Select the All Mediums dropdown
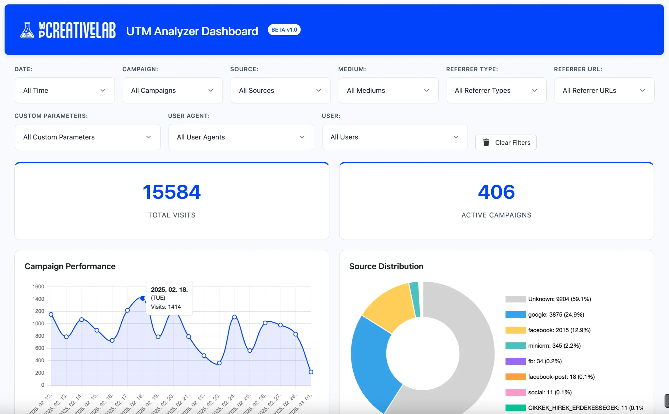Screen dimensions: 669x414 point(389,90)
